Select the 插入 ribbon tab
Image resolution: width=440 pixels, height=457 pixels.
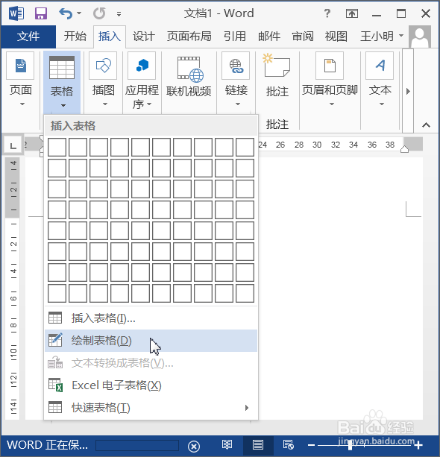(110, 37)
